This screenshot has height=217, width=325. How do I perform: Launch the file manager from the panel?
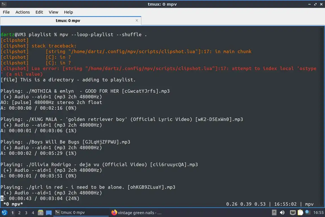click(41, 213)
